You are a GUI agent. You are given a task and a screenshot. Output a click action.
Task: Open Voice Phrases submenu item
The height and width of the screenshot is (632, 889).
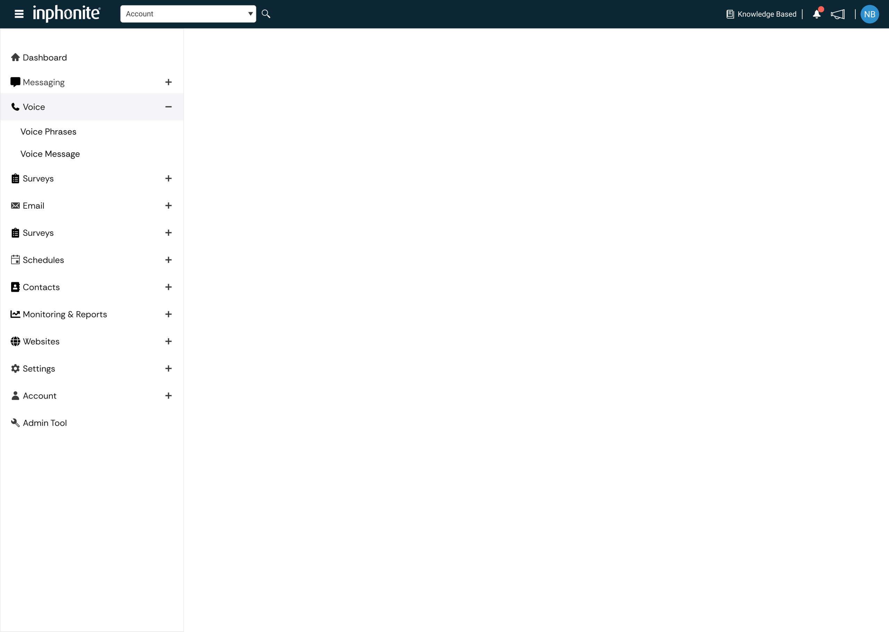click(x=48, y=132)
